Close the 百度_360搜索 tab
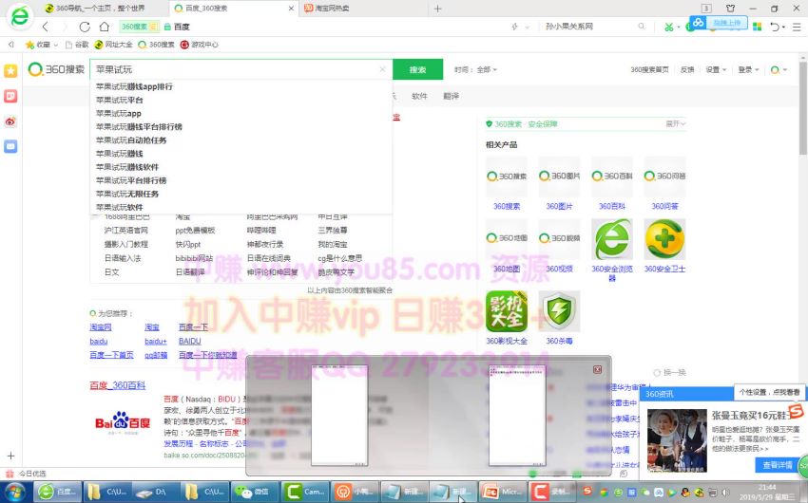This screenshot has width=808, height=503. (x=291, y=9)
